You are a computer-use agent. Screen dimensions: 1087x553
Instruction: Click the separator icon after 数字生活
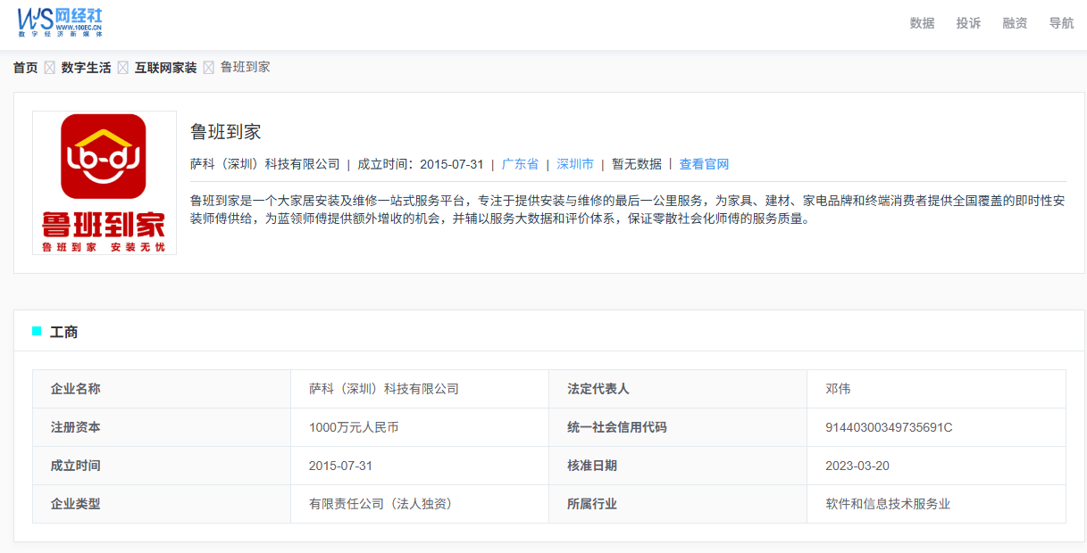tap(123, 68)
